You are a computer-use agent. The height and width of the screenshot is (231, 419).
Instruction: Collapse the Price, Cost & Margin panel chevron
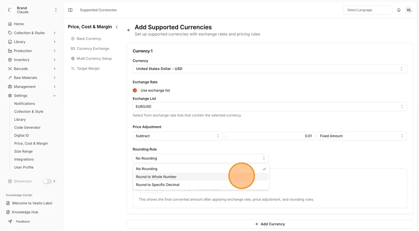click(x=117, y=27)
